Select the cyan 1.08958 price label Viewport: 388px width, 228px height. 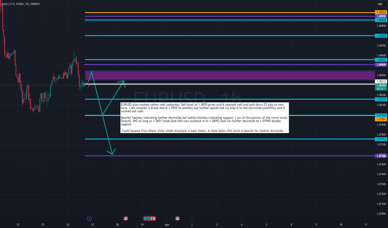(381, 20)
